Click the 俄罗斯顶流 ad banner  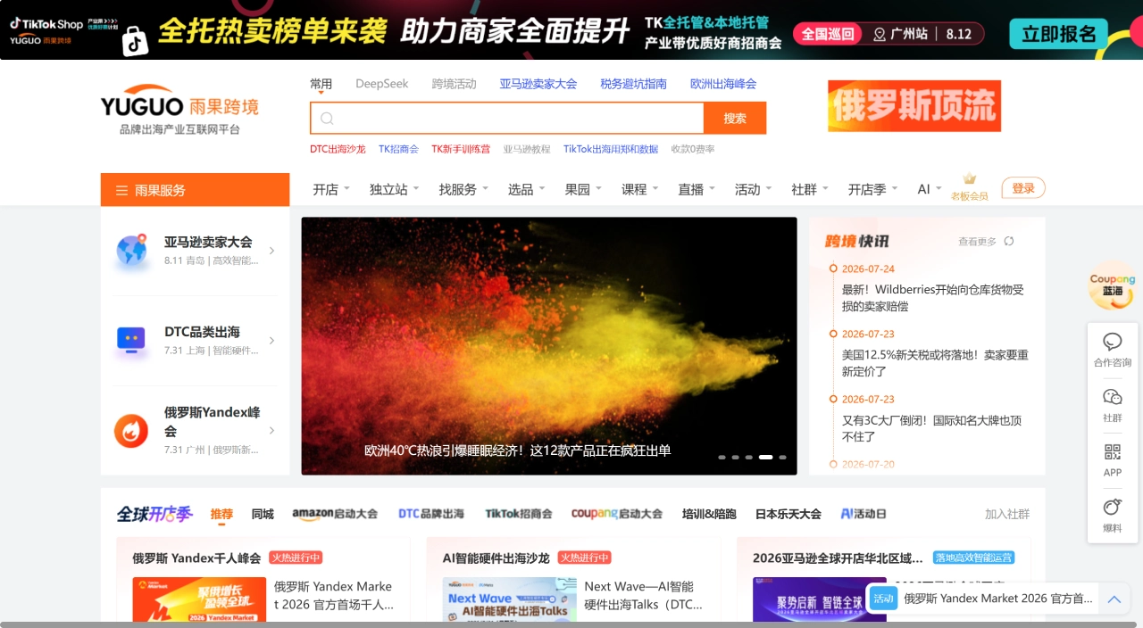[914, 106]
